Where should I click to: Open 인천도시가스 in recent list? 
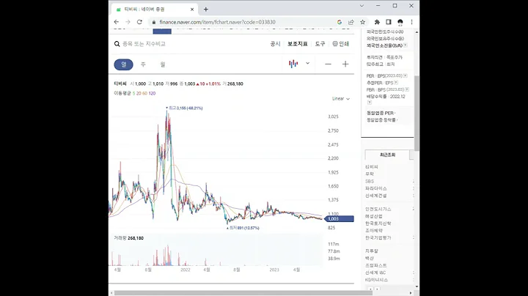(x=378, y=210)
